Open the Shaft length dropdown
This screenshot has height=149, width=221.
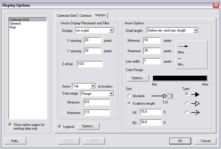pyautogui.click(x=195, y=30)
